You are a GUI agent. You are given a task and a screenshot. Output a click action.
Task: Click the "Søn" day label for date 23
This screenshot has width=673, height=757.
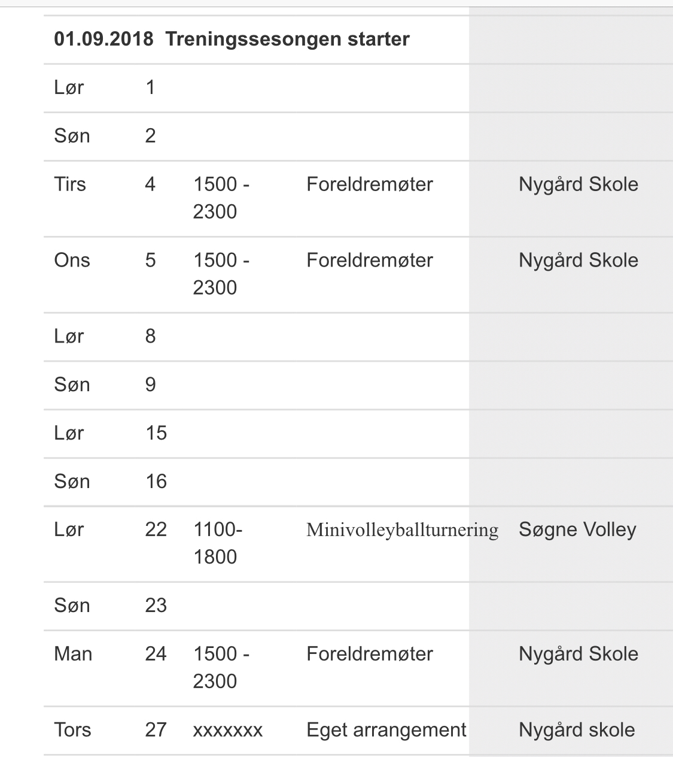[x=72, y=605]
